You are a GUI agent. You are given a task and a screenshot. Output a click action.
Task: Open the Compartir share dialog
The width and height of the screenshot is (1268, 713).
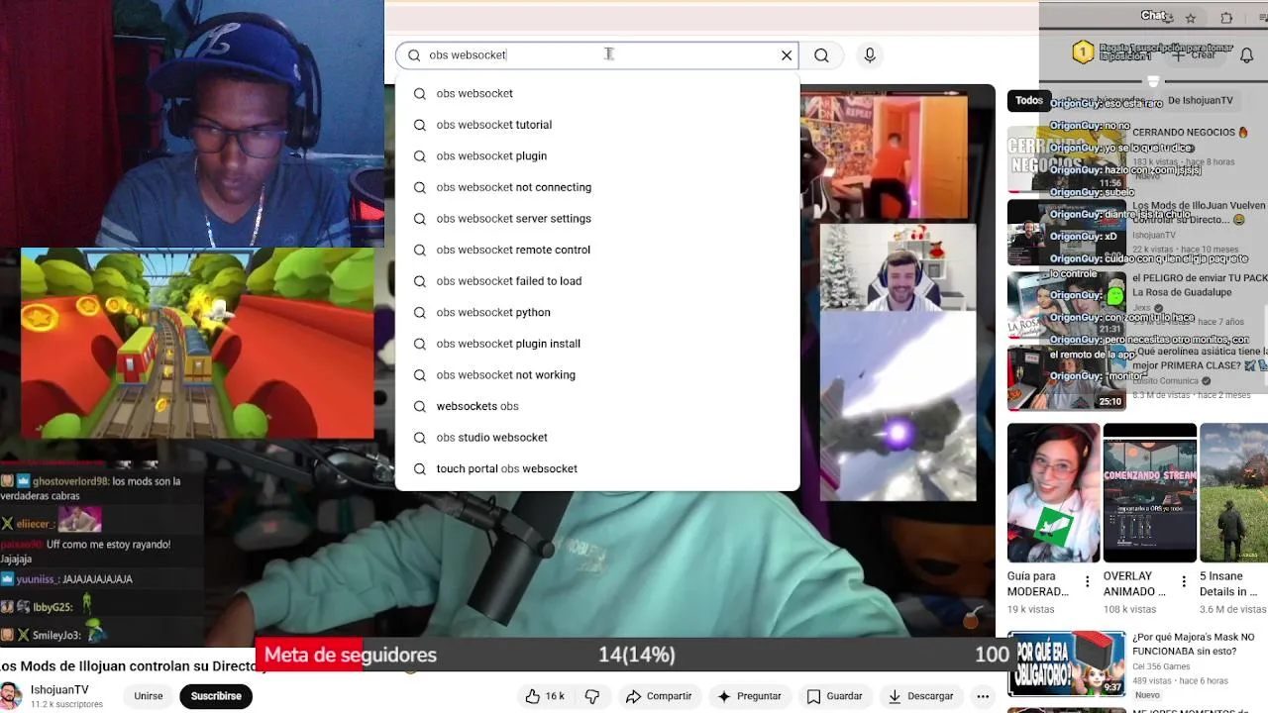(659, 696)
